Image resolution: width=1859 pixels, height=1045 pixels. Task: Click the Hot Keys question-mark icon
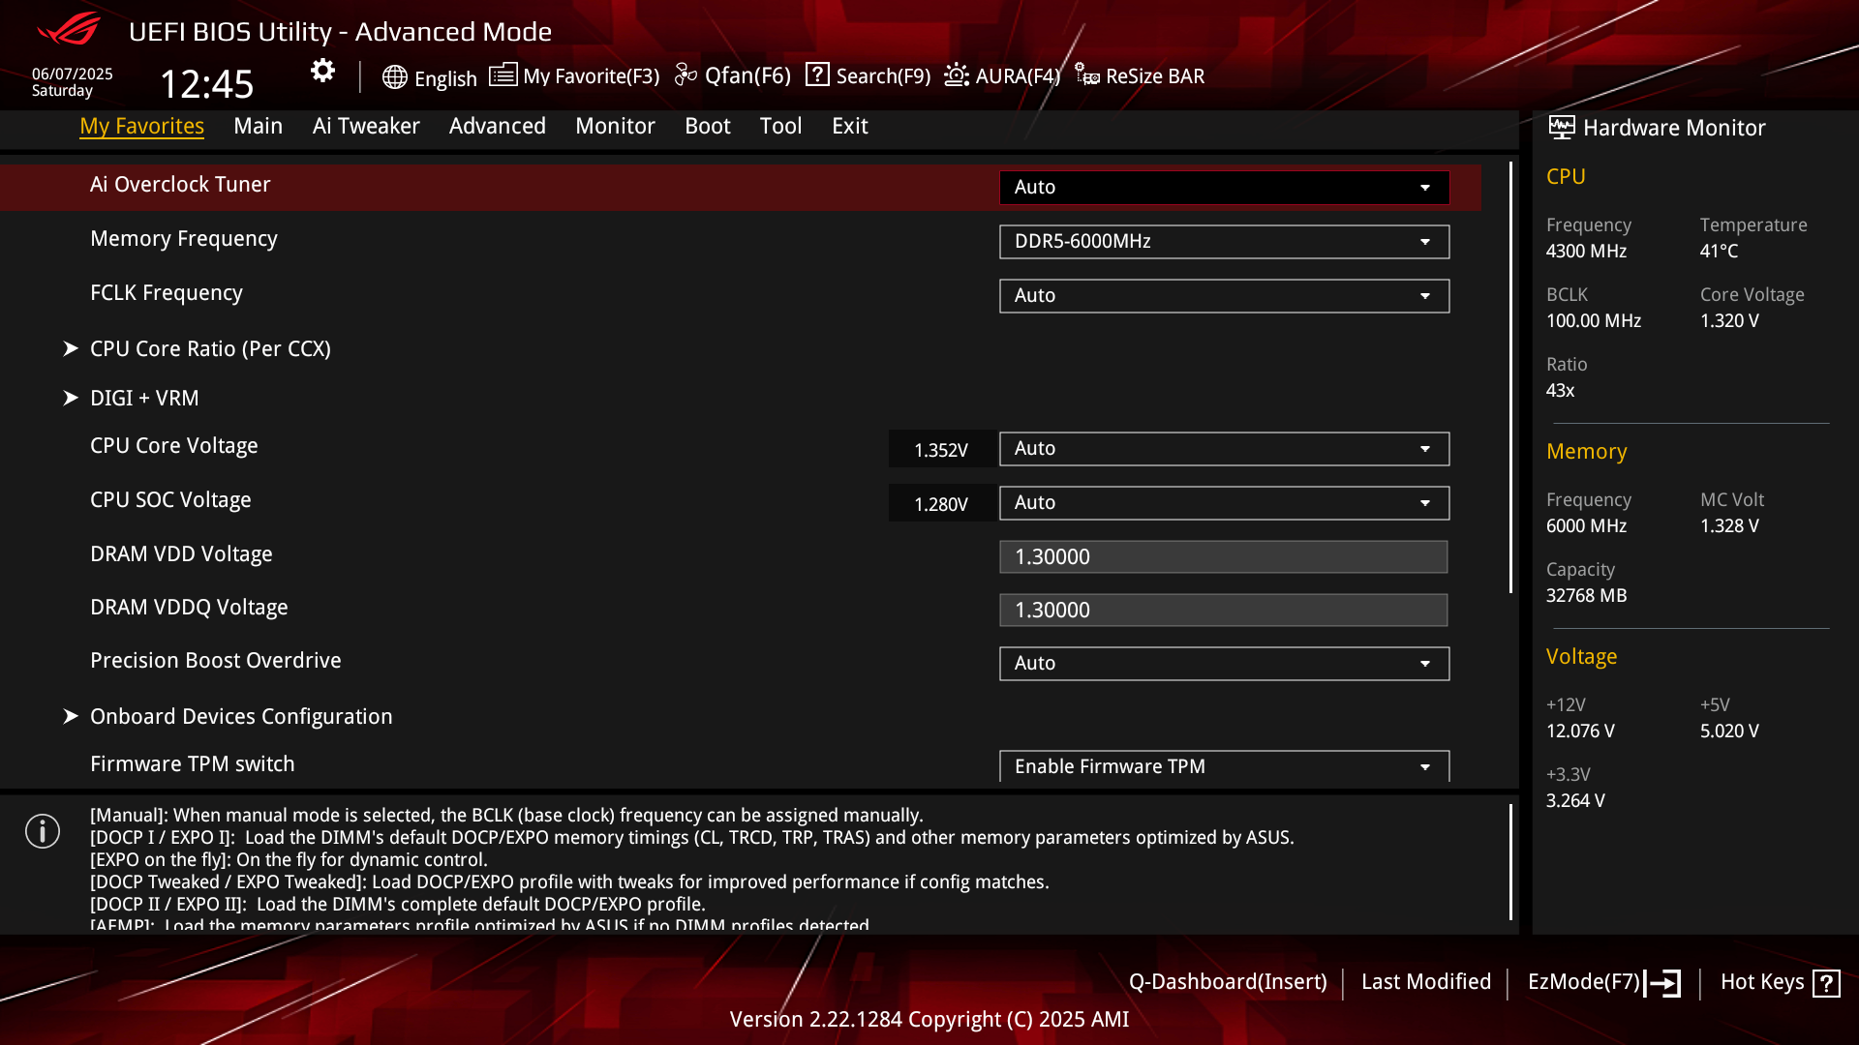1826,983
